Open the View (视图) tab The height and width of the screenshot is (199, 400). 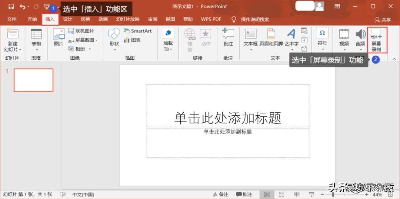point(170,19)
